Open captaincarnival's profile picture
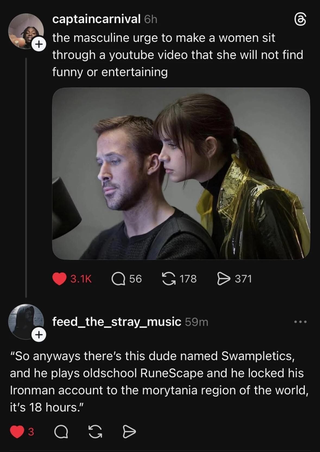Viewport: 320px width, 452px height. click(x=26, y=31)
